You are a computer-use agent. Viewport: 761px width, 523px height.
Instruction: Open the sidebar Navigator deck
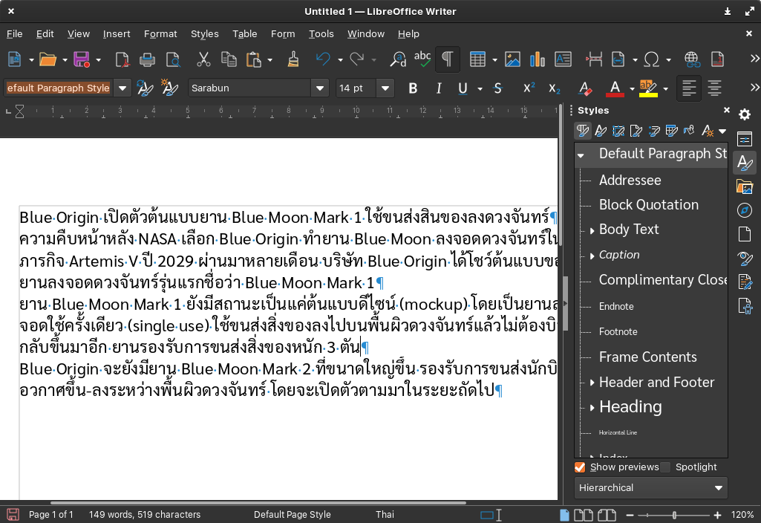point(745,210)
